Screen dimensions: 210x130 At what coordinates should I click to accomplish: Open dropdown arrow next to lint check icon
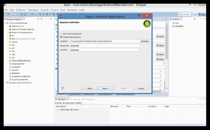(x=32, y=14)
